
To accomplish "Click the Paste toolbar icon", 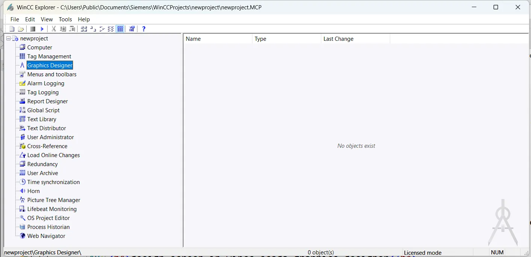I will pyautogui.click(x=72, y=29).
